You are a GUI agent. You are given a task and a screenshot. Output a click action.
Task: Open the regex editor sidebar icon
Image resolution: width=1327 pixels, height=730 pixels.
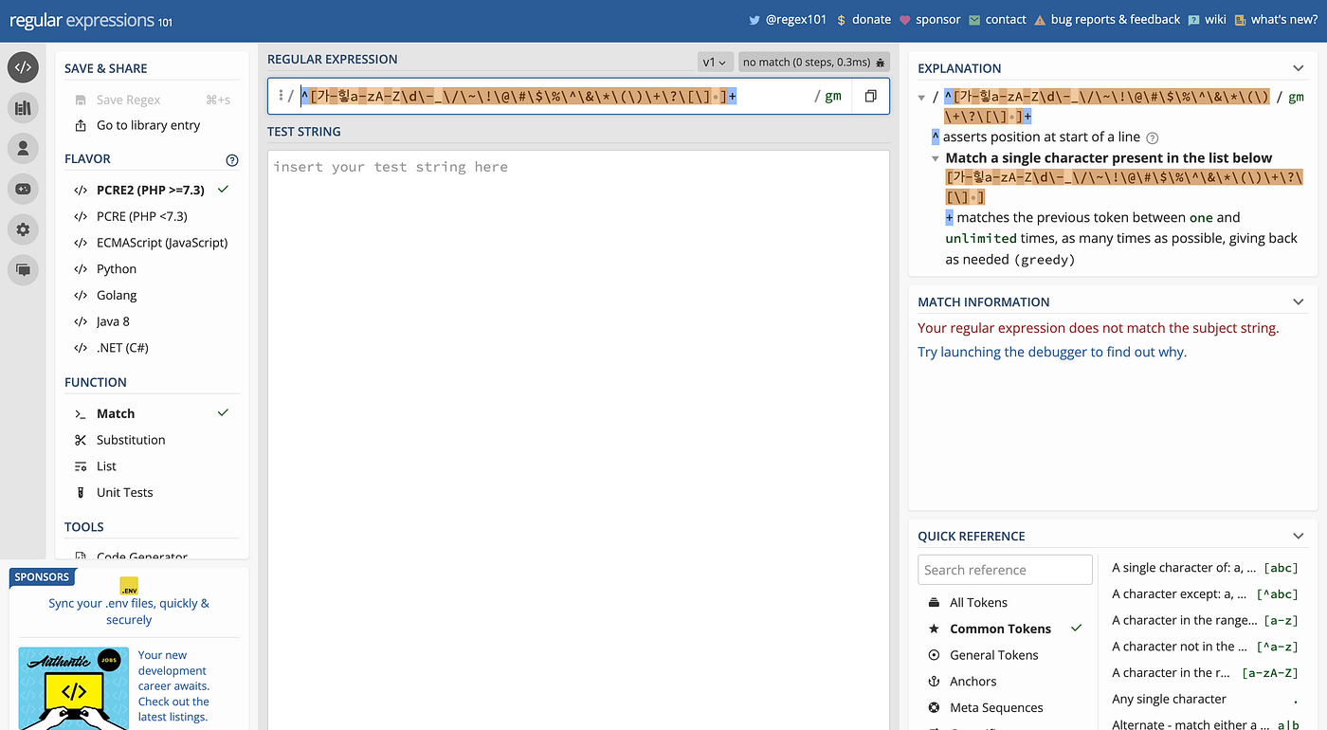23,67
